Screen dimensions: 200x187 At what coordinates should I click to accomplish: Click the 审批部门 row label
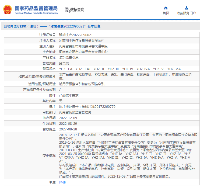point(49,112)
